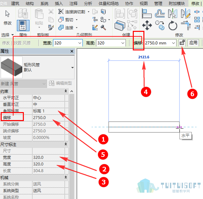Viewport: 203px width, 199px height.
Task: Click the Paste clipboard icon
Action: pos(39,14)
